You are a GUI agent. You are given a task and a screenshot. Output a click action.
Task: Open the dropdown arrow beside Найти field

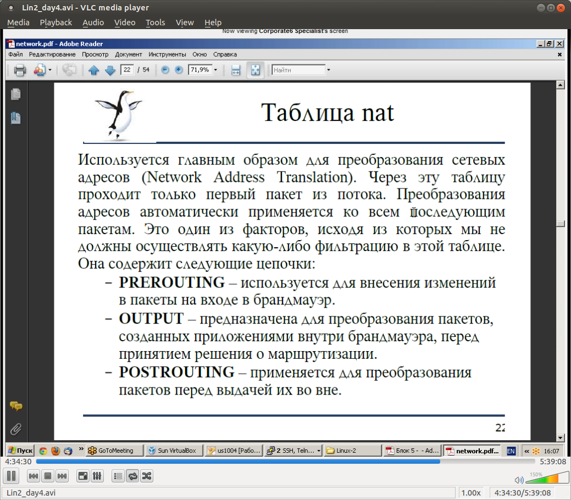(329, 70)
